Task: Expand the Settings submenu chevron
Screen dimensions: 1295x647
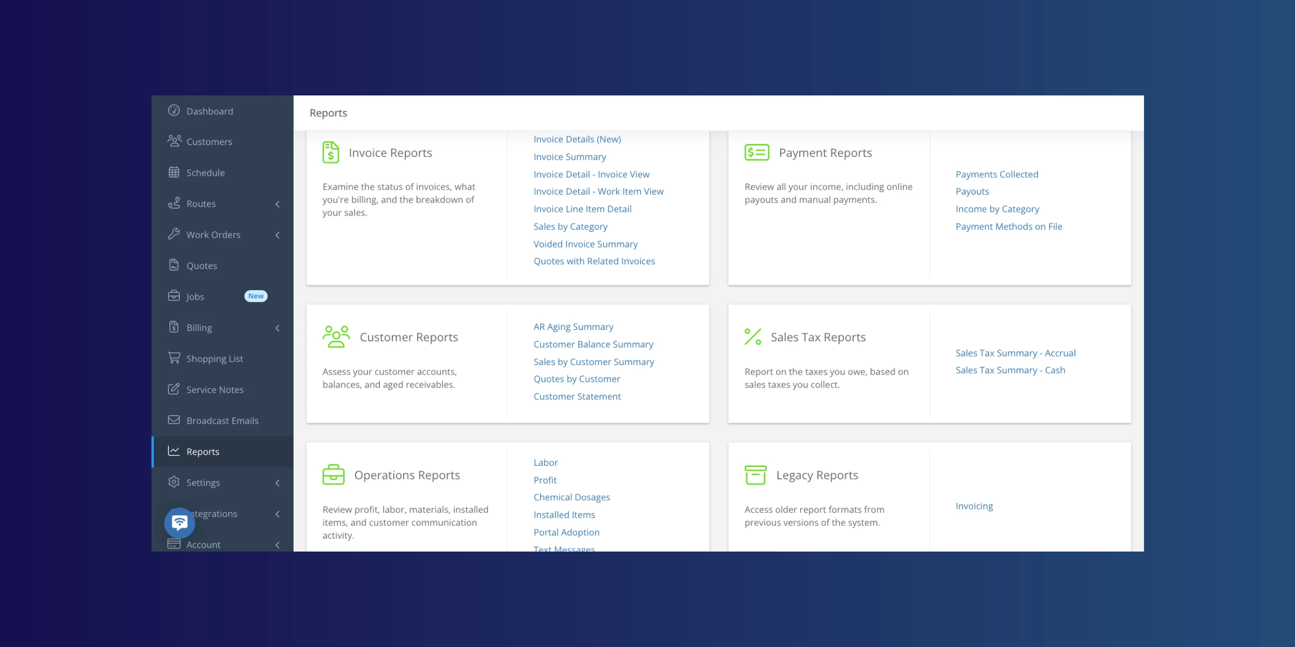Action: (x=278, y=483)
